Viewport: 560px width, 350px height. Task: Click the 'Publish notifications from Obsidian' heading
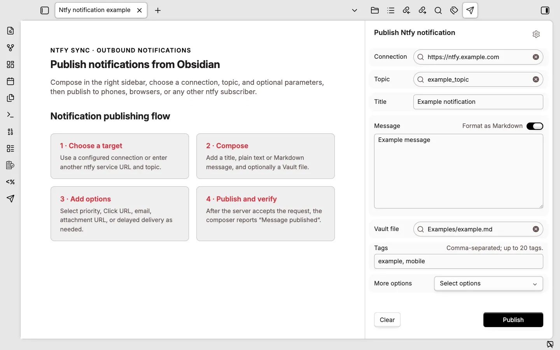[x=135, y=65]
